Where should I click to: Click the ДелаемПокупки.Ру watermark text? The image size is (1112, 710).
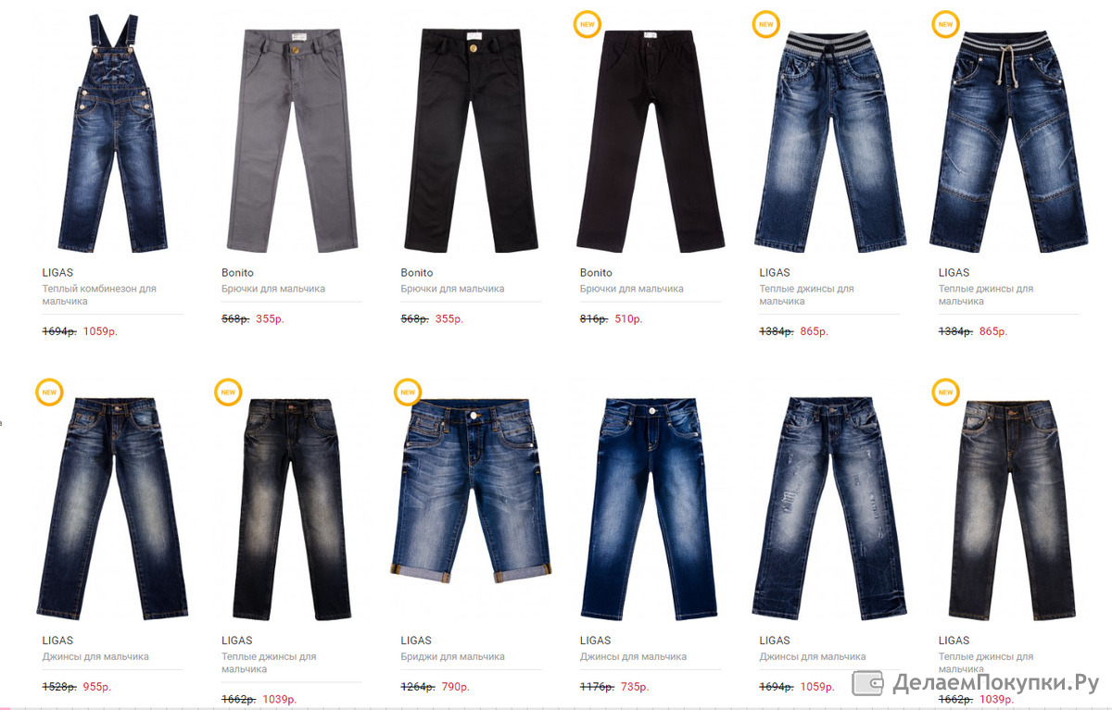[995, 684]
